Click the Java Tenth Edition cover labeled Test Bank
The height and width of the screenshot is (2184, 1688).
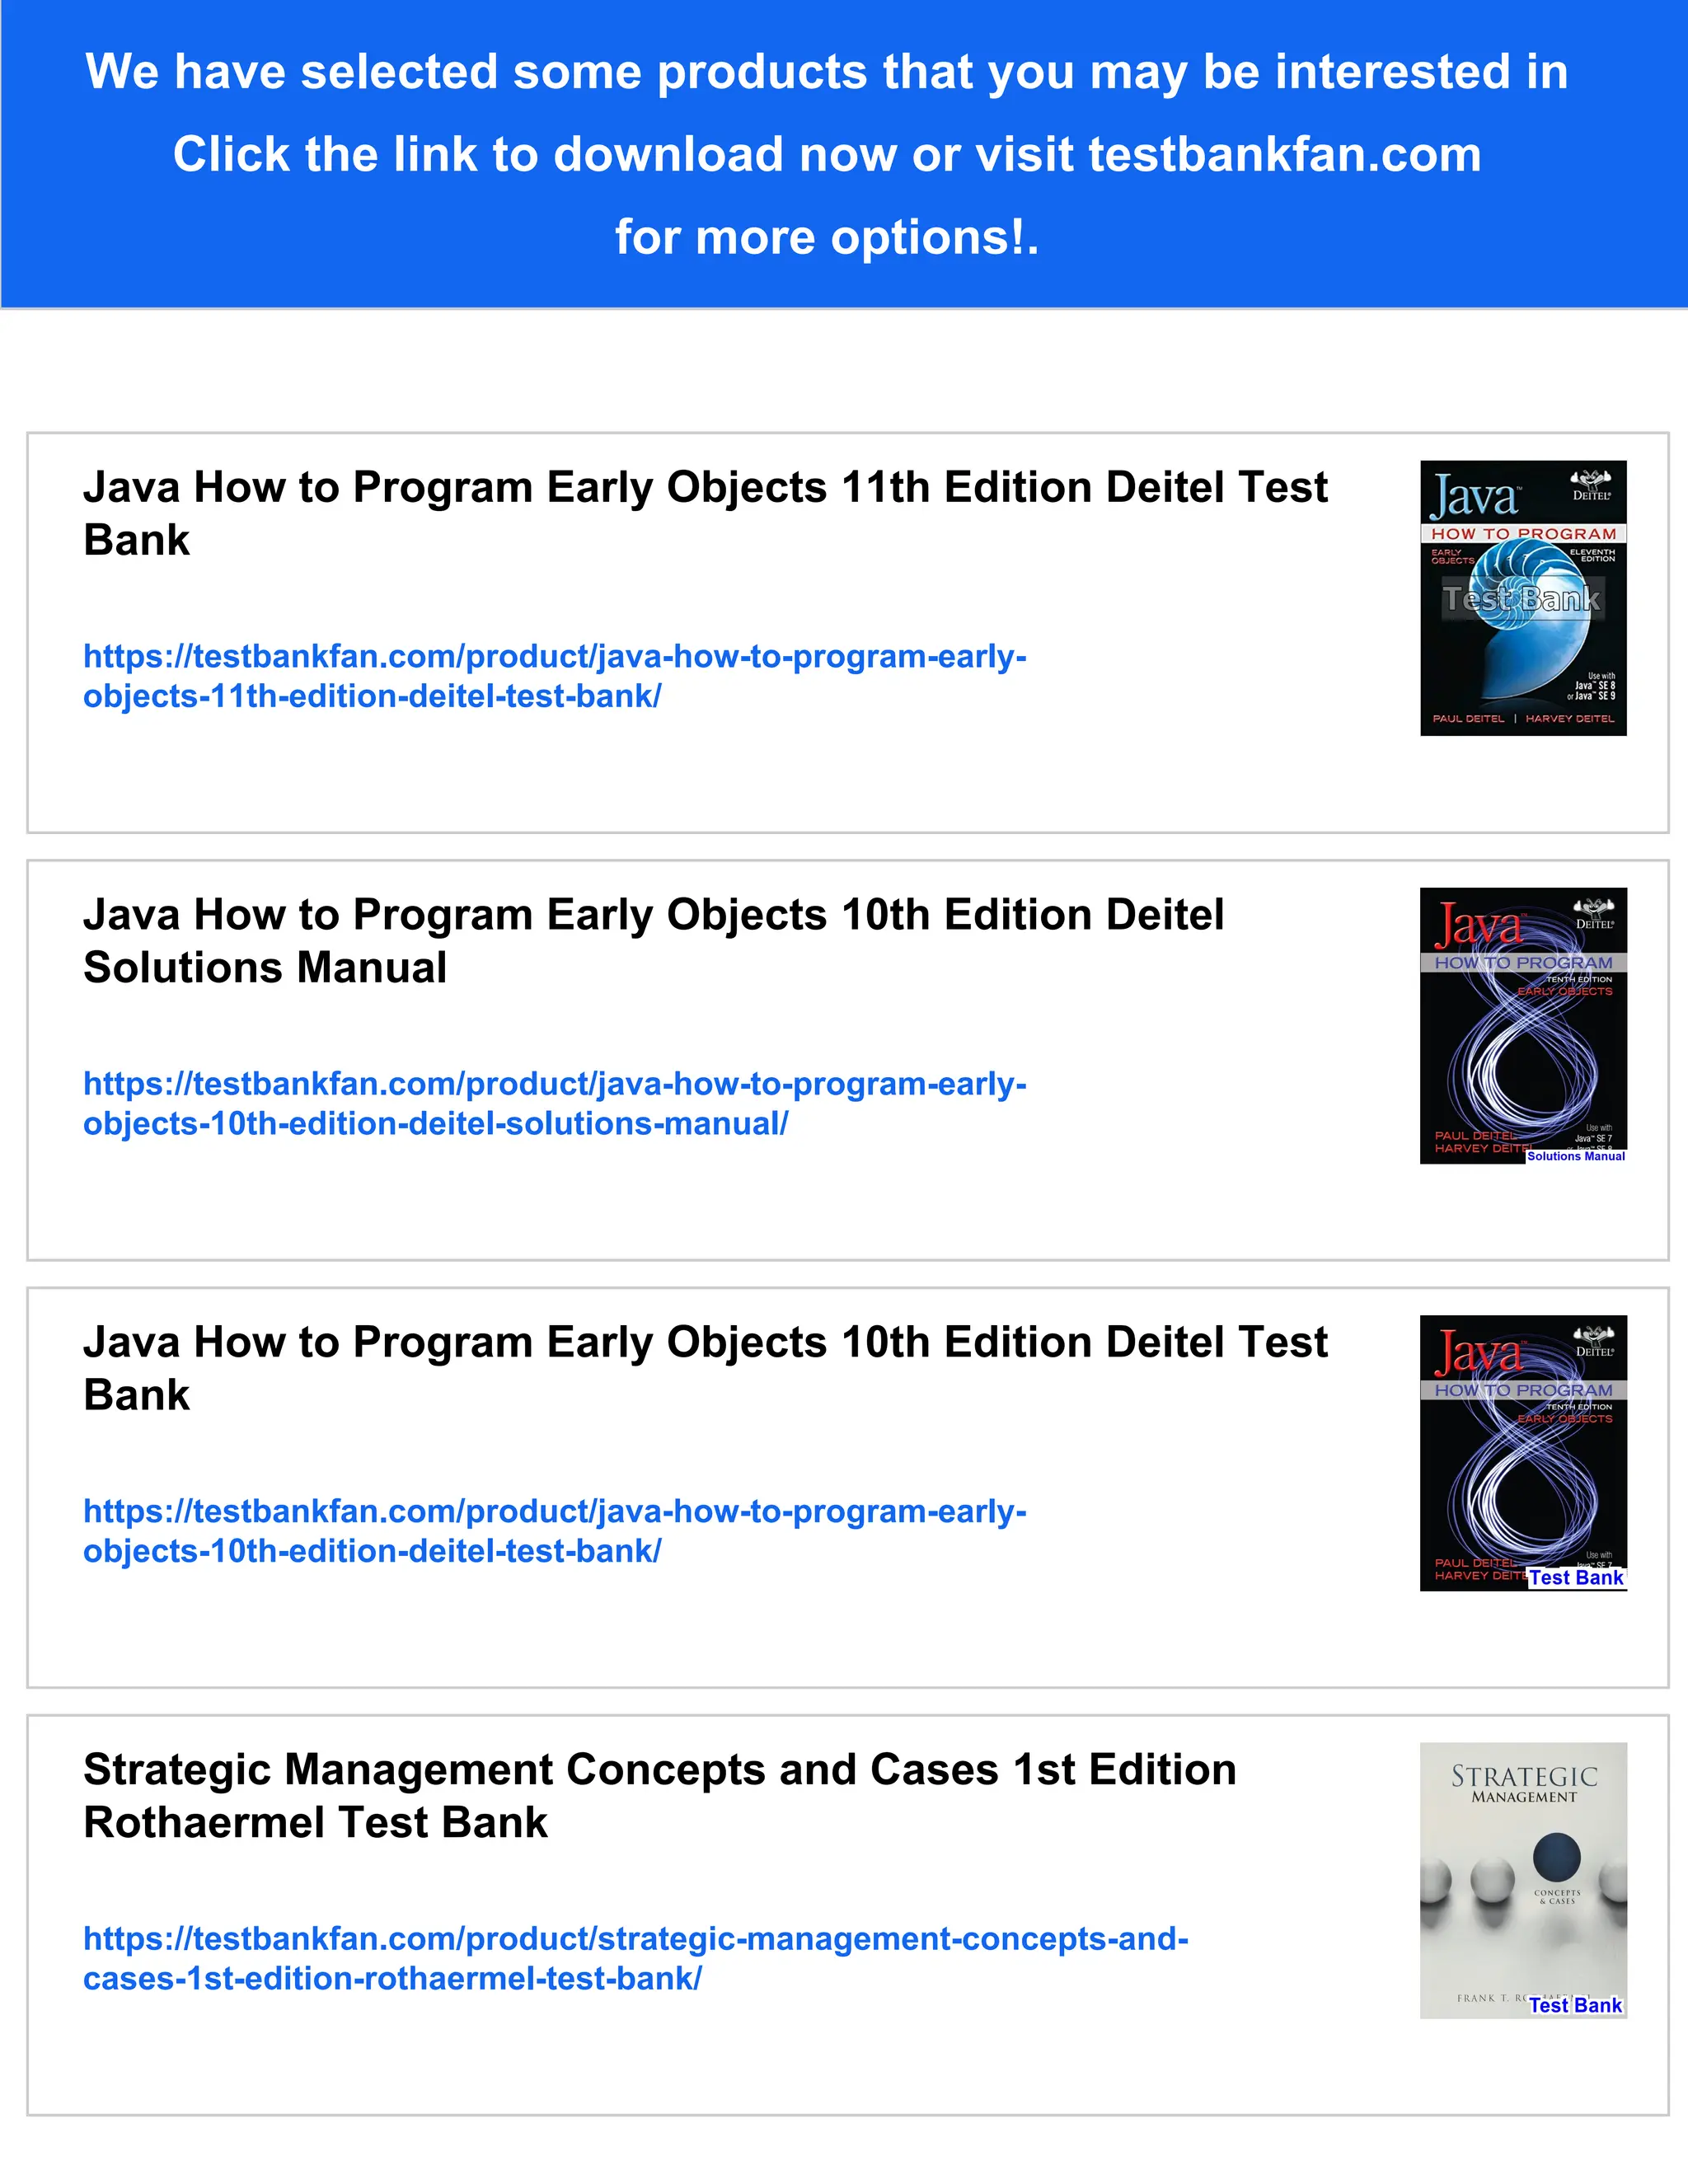[1523, 1453]
